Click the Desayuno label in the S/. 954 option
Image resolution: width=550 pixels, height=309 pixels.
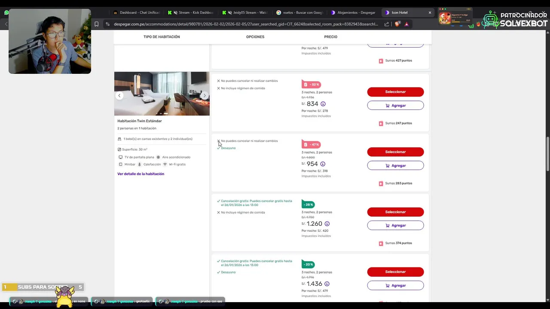[228, 148]
